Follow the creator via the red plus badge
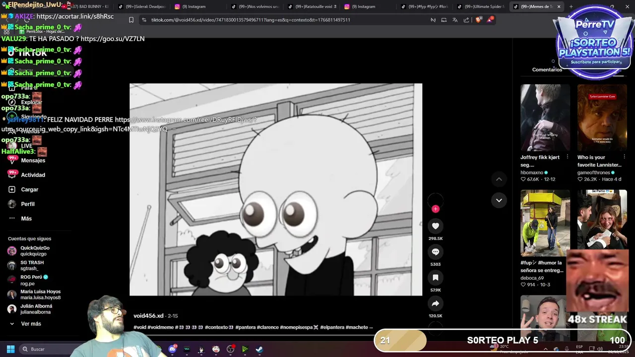The width and height of the screenshot is (635, 357). pyautogui.click(x=435, y=209)
